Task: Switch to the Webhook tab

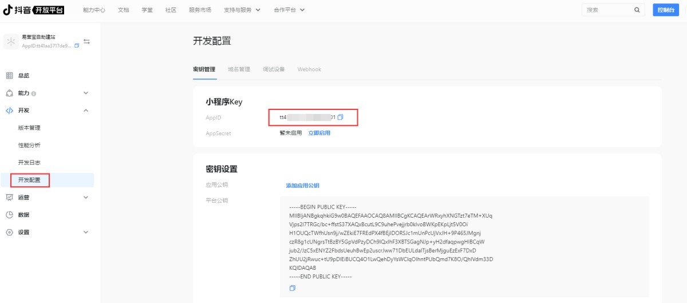Action: coord(309,69)
